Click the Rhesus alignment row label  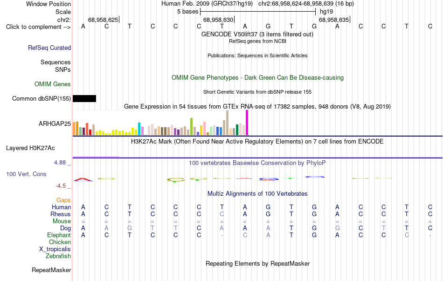coord(61,214)
